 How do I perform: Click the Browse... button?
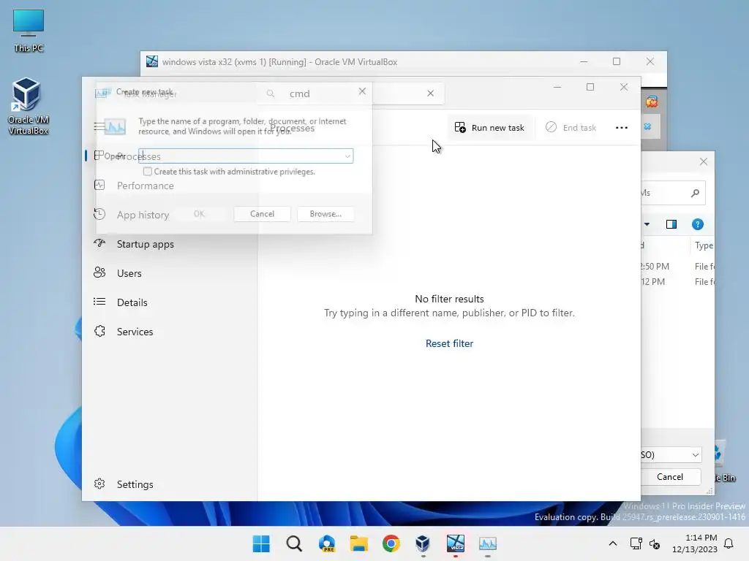pyautogui.click(x=325, y=214)
